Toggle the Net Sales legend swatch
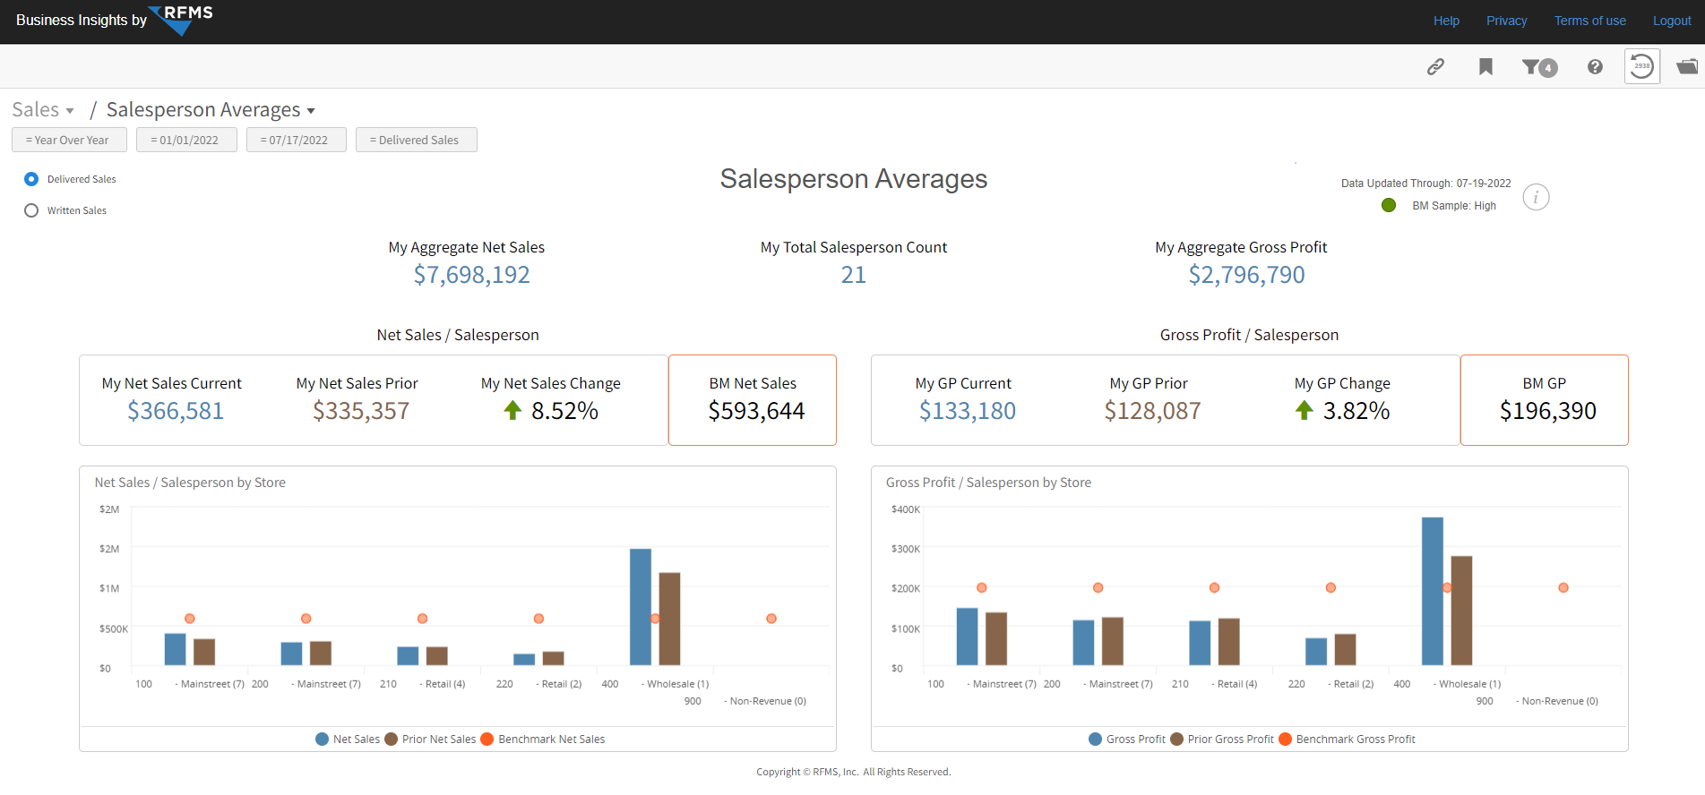 (x=323, y=739)
